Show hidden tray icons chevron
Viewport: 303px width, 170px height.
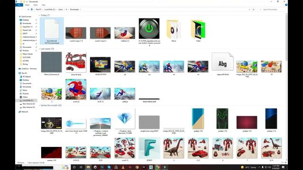(x=259, y=167)
